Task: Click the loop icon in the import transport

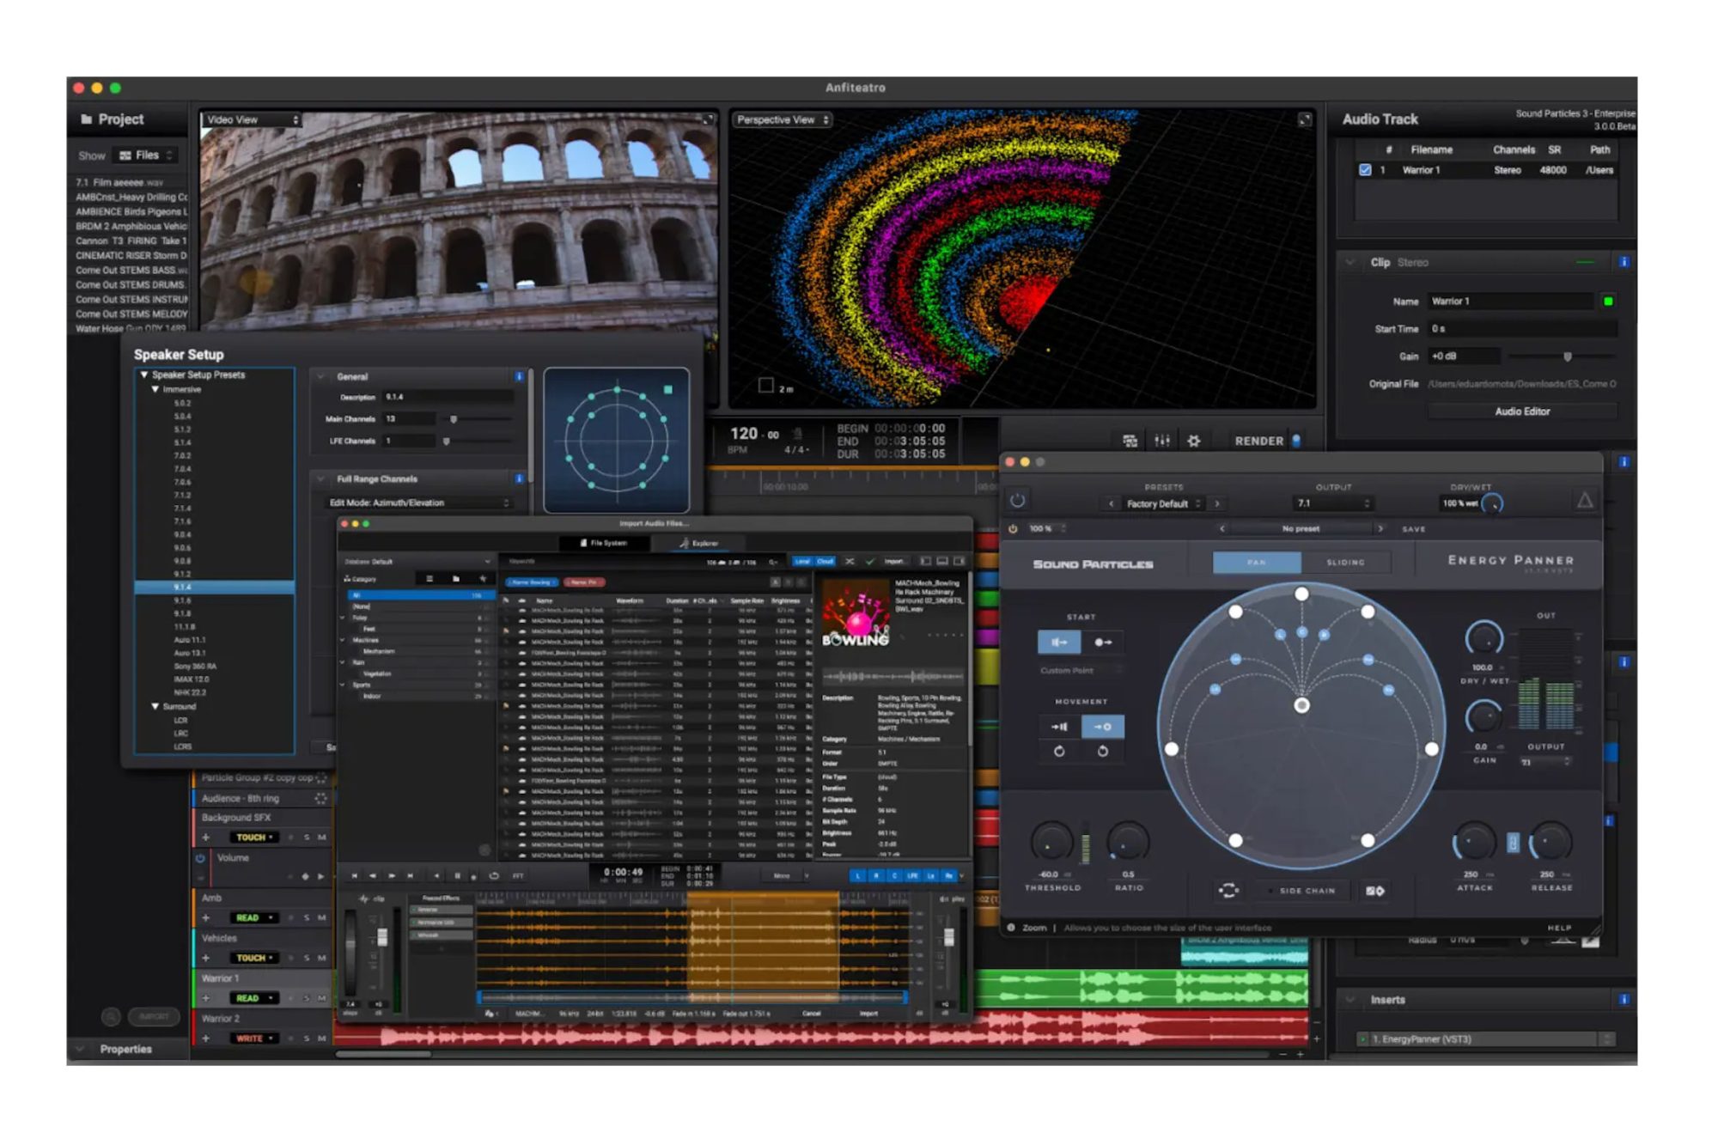Action: (x=494, y=876)
